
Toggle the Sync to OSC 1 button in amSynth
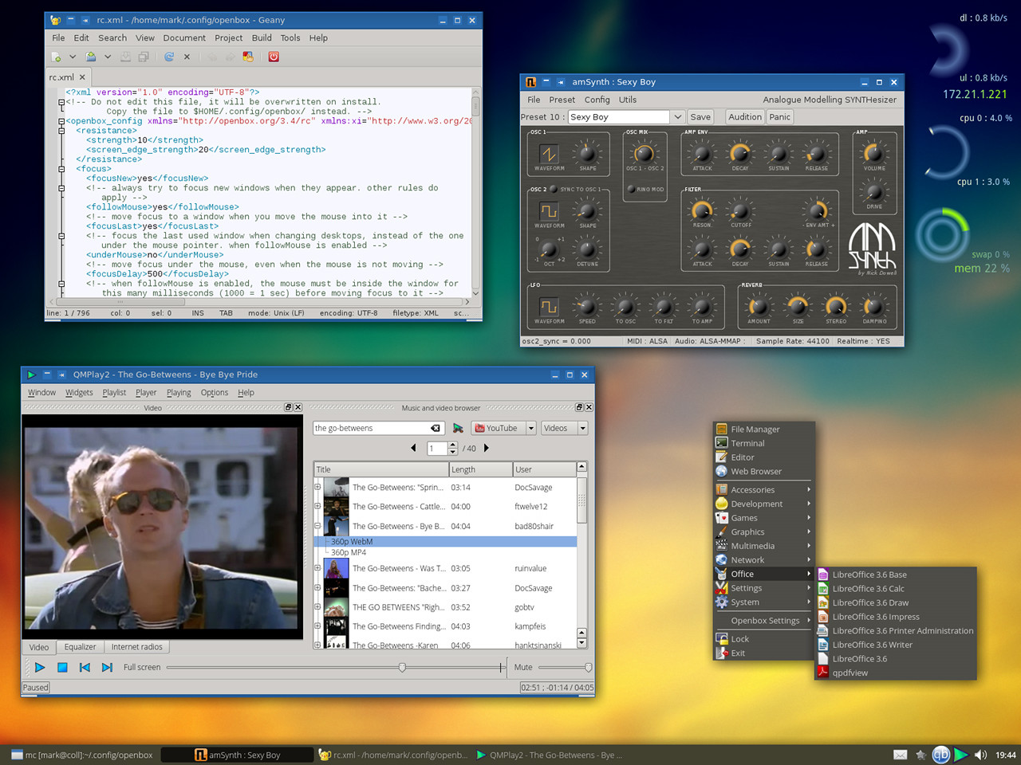(x=554, y=190)
